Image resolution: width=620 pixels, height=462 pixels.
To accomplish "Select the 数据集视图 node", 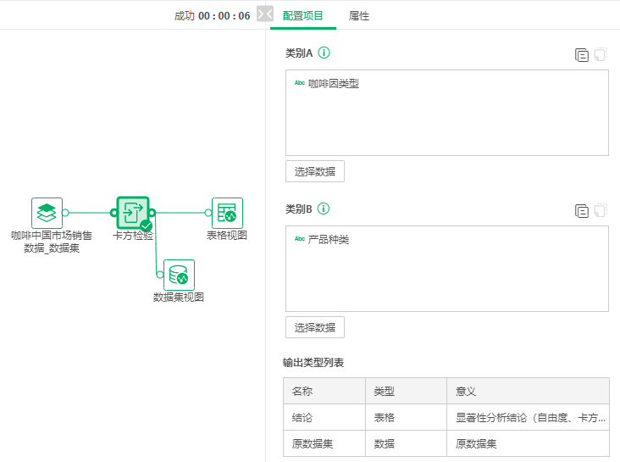I will [179, 275].
